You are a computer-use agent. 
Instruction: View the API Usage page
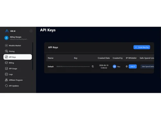point(18,68)
